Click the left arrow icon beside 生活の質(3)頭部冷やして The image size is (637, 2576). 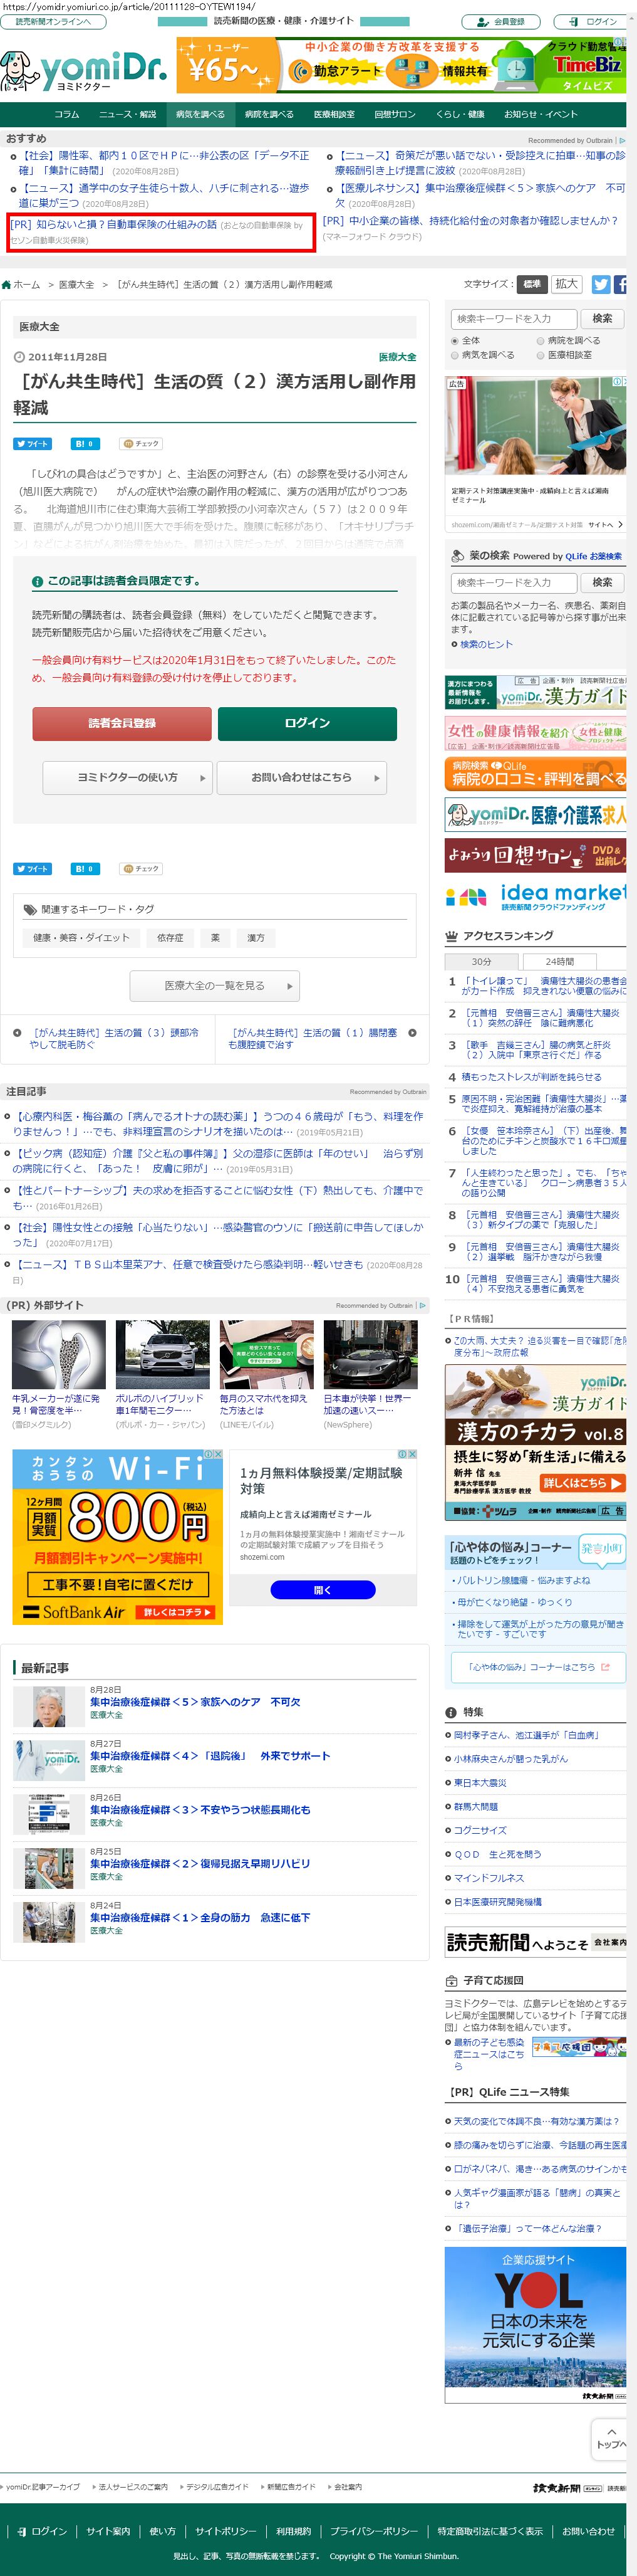click(x=17, y=1032)
